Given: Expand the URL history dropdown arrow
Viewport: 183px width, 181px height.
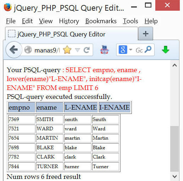Looking at the screenshot, I should click(77, 50).
